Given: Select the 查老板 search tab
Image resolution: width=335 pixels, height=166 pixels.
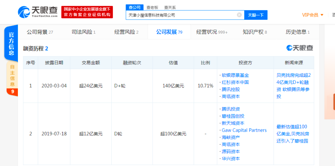Looking at the screenshot, I should (152, 7).
